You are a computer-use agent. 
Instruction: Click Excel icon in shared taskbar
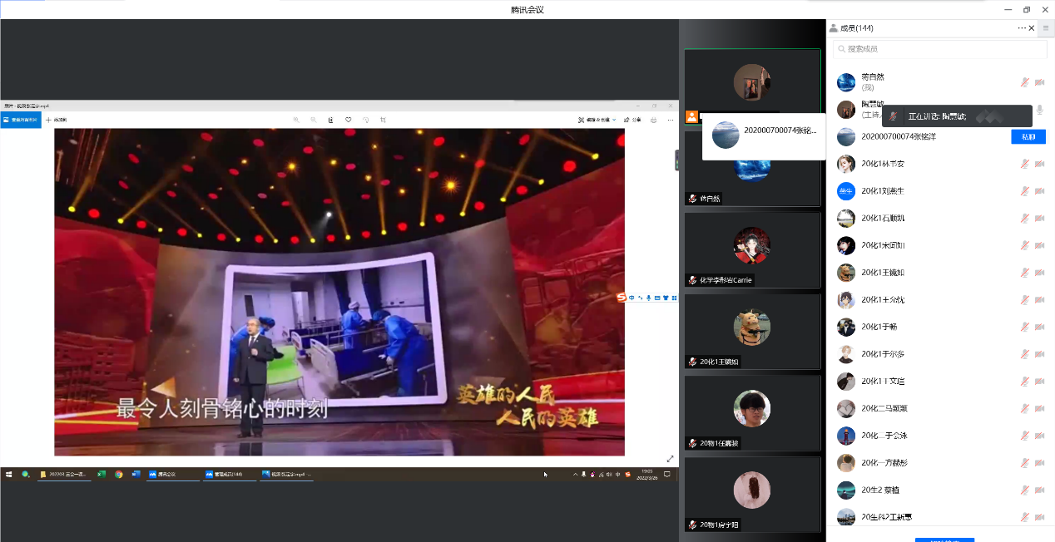pos(102,474)
